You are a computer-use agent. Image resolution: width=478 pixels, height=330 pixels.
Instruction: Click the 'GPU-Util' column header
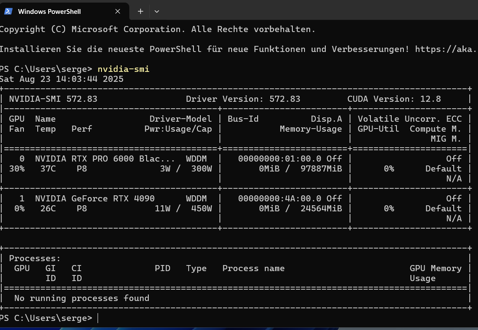378,129
